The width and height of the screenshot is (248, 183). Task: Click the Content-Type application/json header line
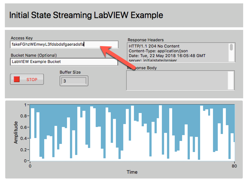pyautogui.click(x=157, y=50)
